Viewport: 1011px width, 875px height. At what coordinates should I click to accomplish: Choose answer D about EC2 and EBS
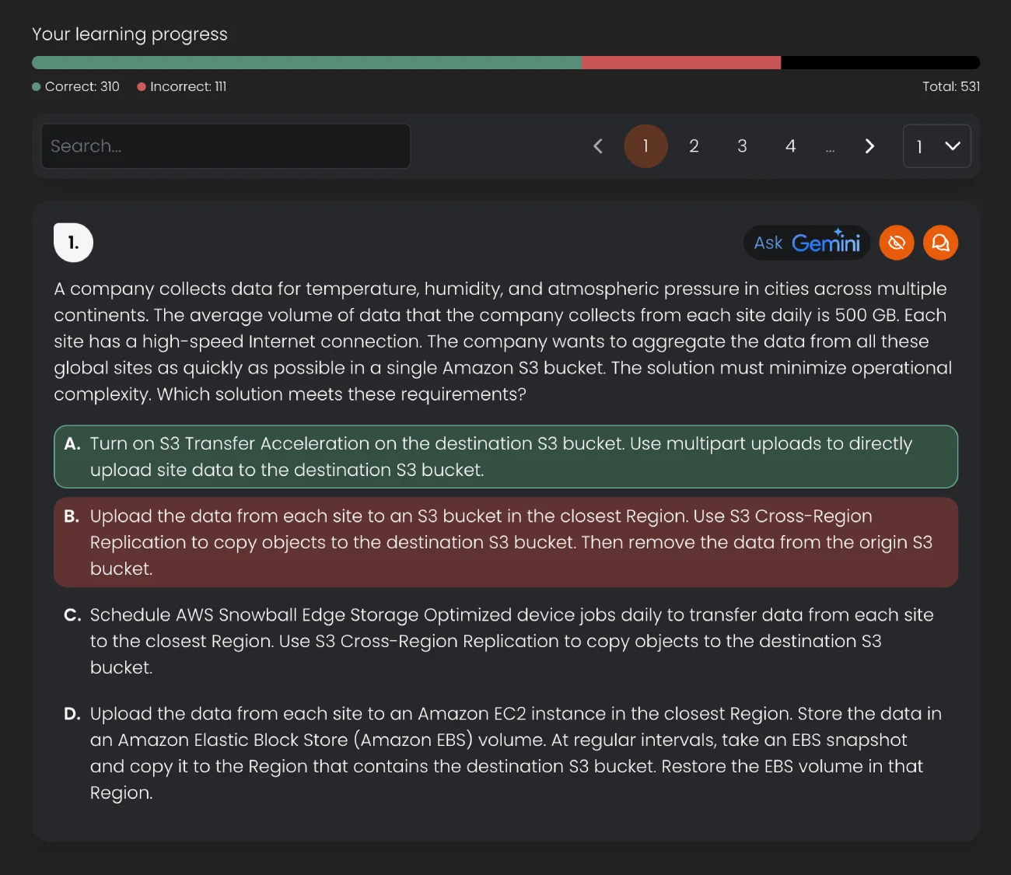pyautogui.click(x=505, y=753)
